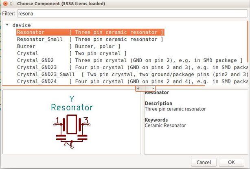Click the 'Filter:' label
Screen dimensions: 250x169
tap(9, 13)
